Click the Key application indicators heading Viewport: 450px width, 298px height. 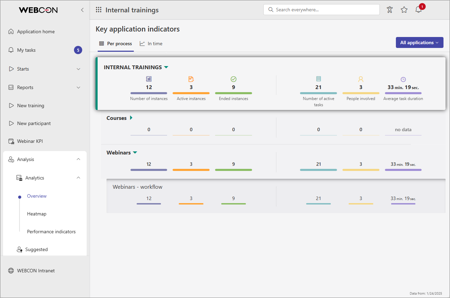click(x=138, y=29)
